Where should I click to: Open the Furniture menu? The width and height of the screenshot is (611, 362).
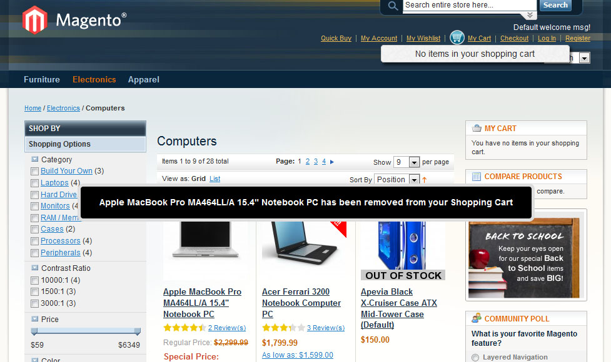42,80
